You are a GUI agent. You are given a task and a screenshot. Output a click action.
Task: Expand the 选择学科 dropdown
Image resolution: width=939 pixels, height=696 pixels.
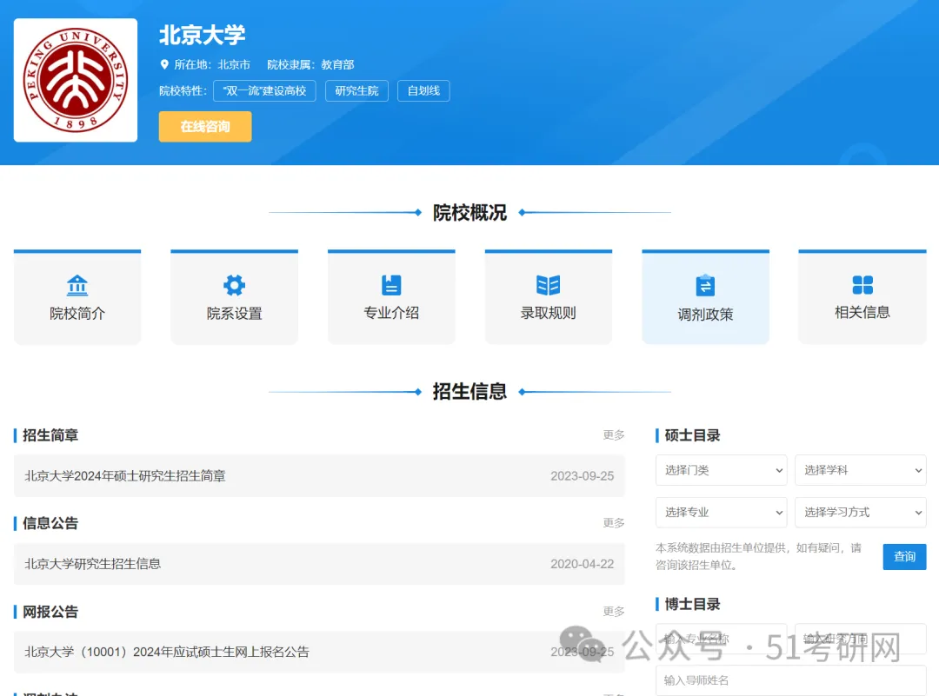[x=860, y=470]
